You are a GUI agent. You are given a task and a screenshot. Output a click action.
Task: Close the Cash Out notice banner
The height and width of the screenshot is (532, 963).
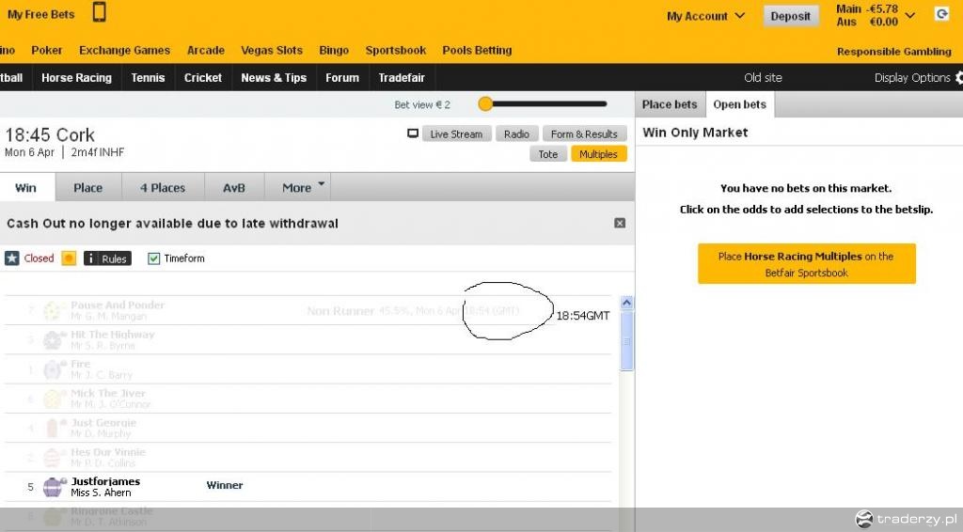[620, 224]
